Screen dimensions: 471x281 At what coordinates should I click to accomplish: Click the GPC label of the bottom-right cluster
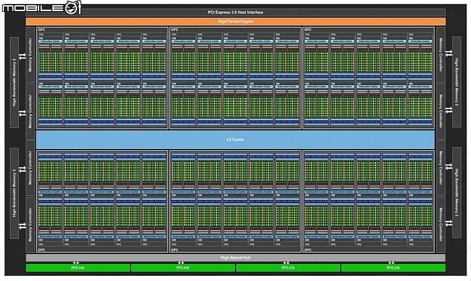pyautogui.click(x=308, y=250)
